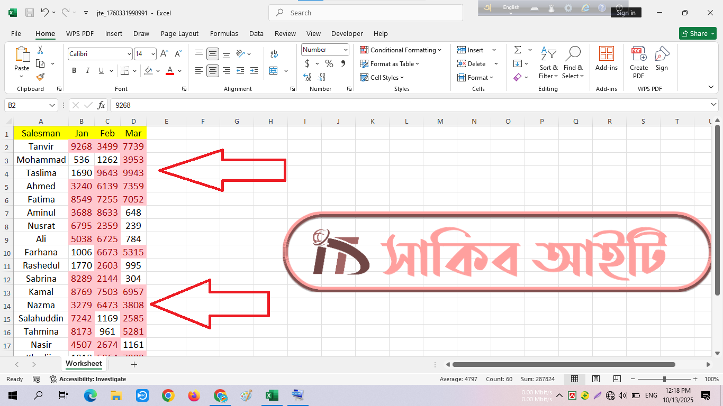The height and width of the screenshot is (406, 723).
Task: Apply Percent Style number format
Action: click(329, 63)
